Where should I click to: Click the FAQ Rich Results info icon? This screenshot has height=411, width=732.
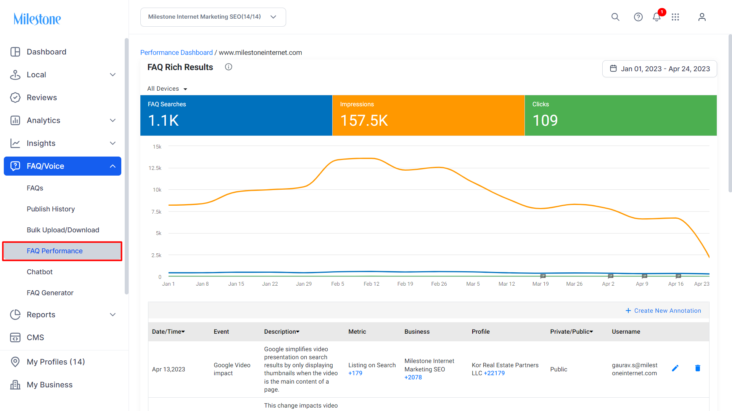pyautogui.click(x=228, y=67)
